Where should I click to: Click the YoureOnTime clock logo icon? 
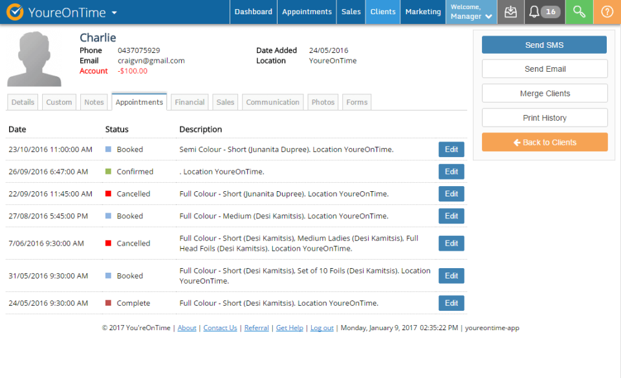click(x=15, y=12)
